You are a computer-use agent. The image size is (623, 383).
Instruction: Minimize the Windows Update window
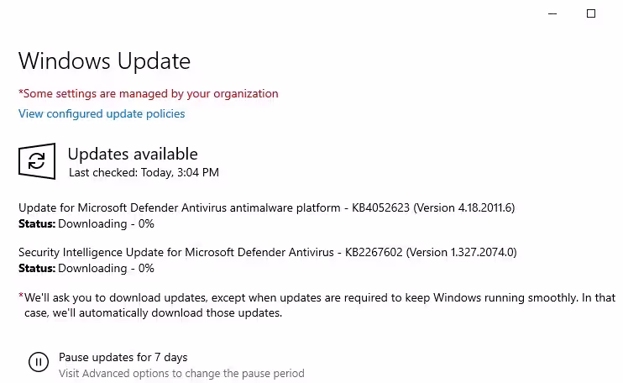(x=552, y=13)
